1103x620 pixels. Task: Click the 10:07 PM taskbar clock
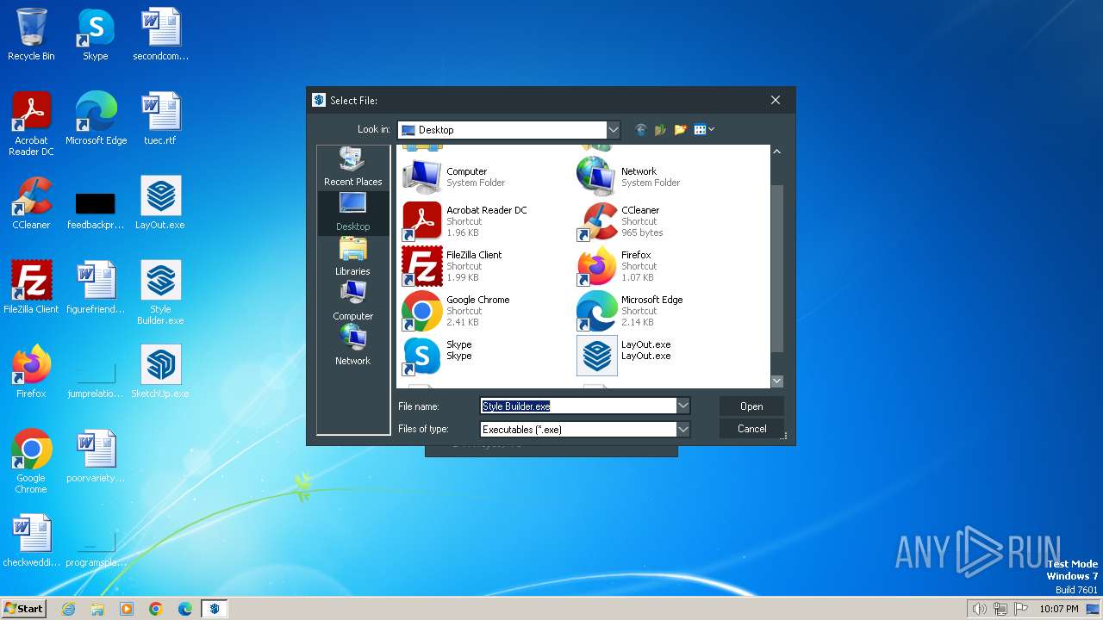coord(1058,609)
